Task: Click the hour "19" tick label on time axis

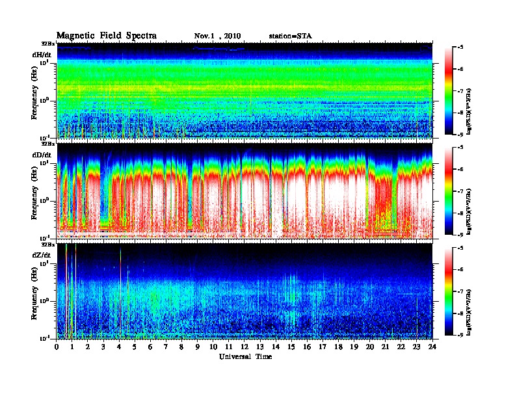Action: click(x=354, y=347)
